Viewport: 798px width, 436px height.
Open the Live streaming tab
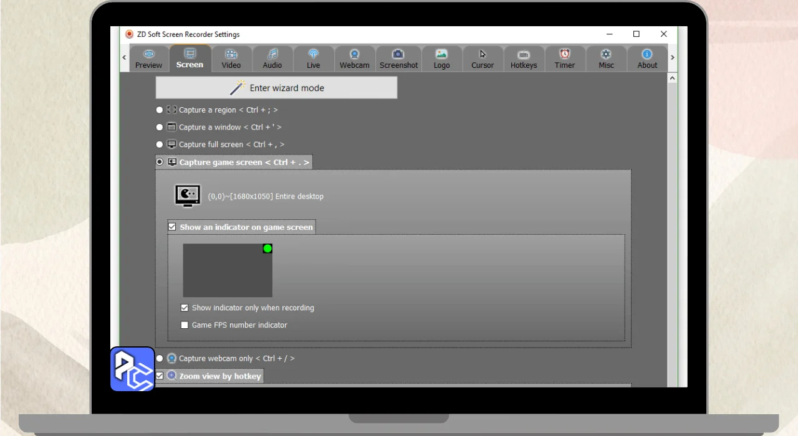click(313, 59)
